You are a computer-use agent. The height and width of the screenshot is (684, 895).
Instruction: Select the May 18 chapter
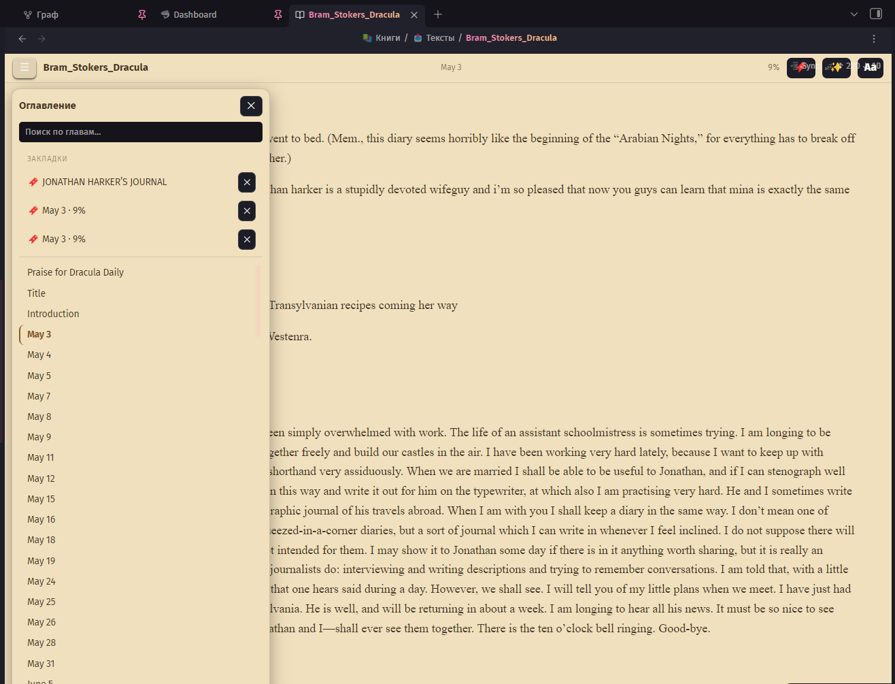41,540
